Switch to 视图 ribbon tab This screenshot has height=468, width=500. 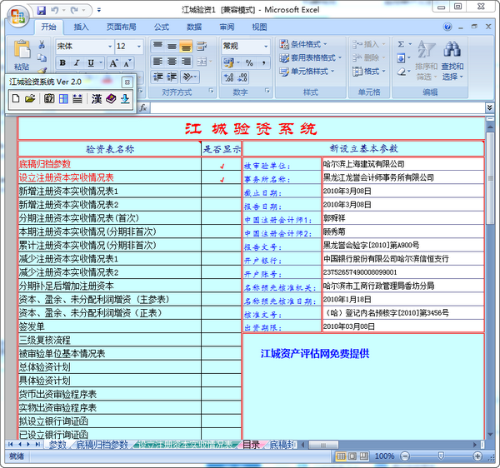tap(259, 27)
